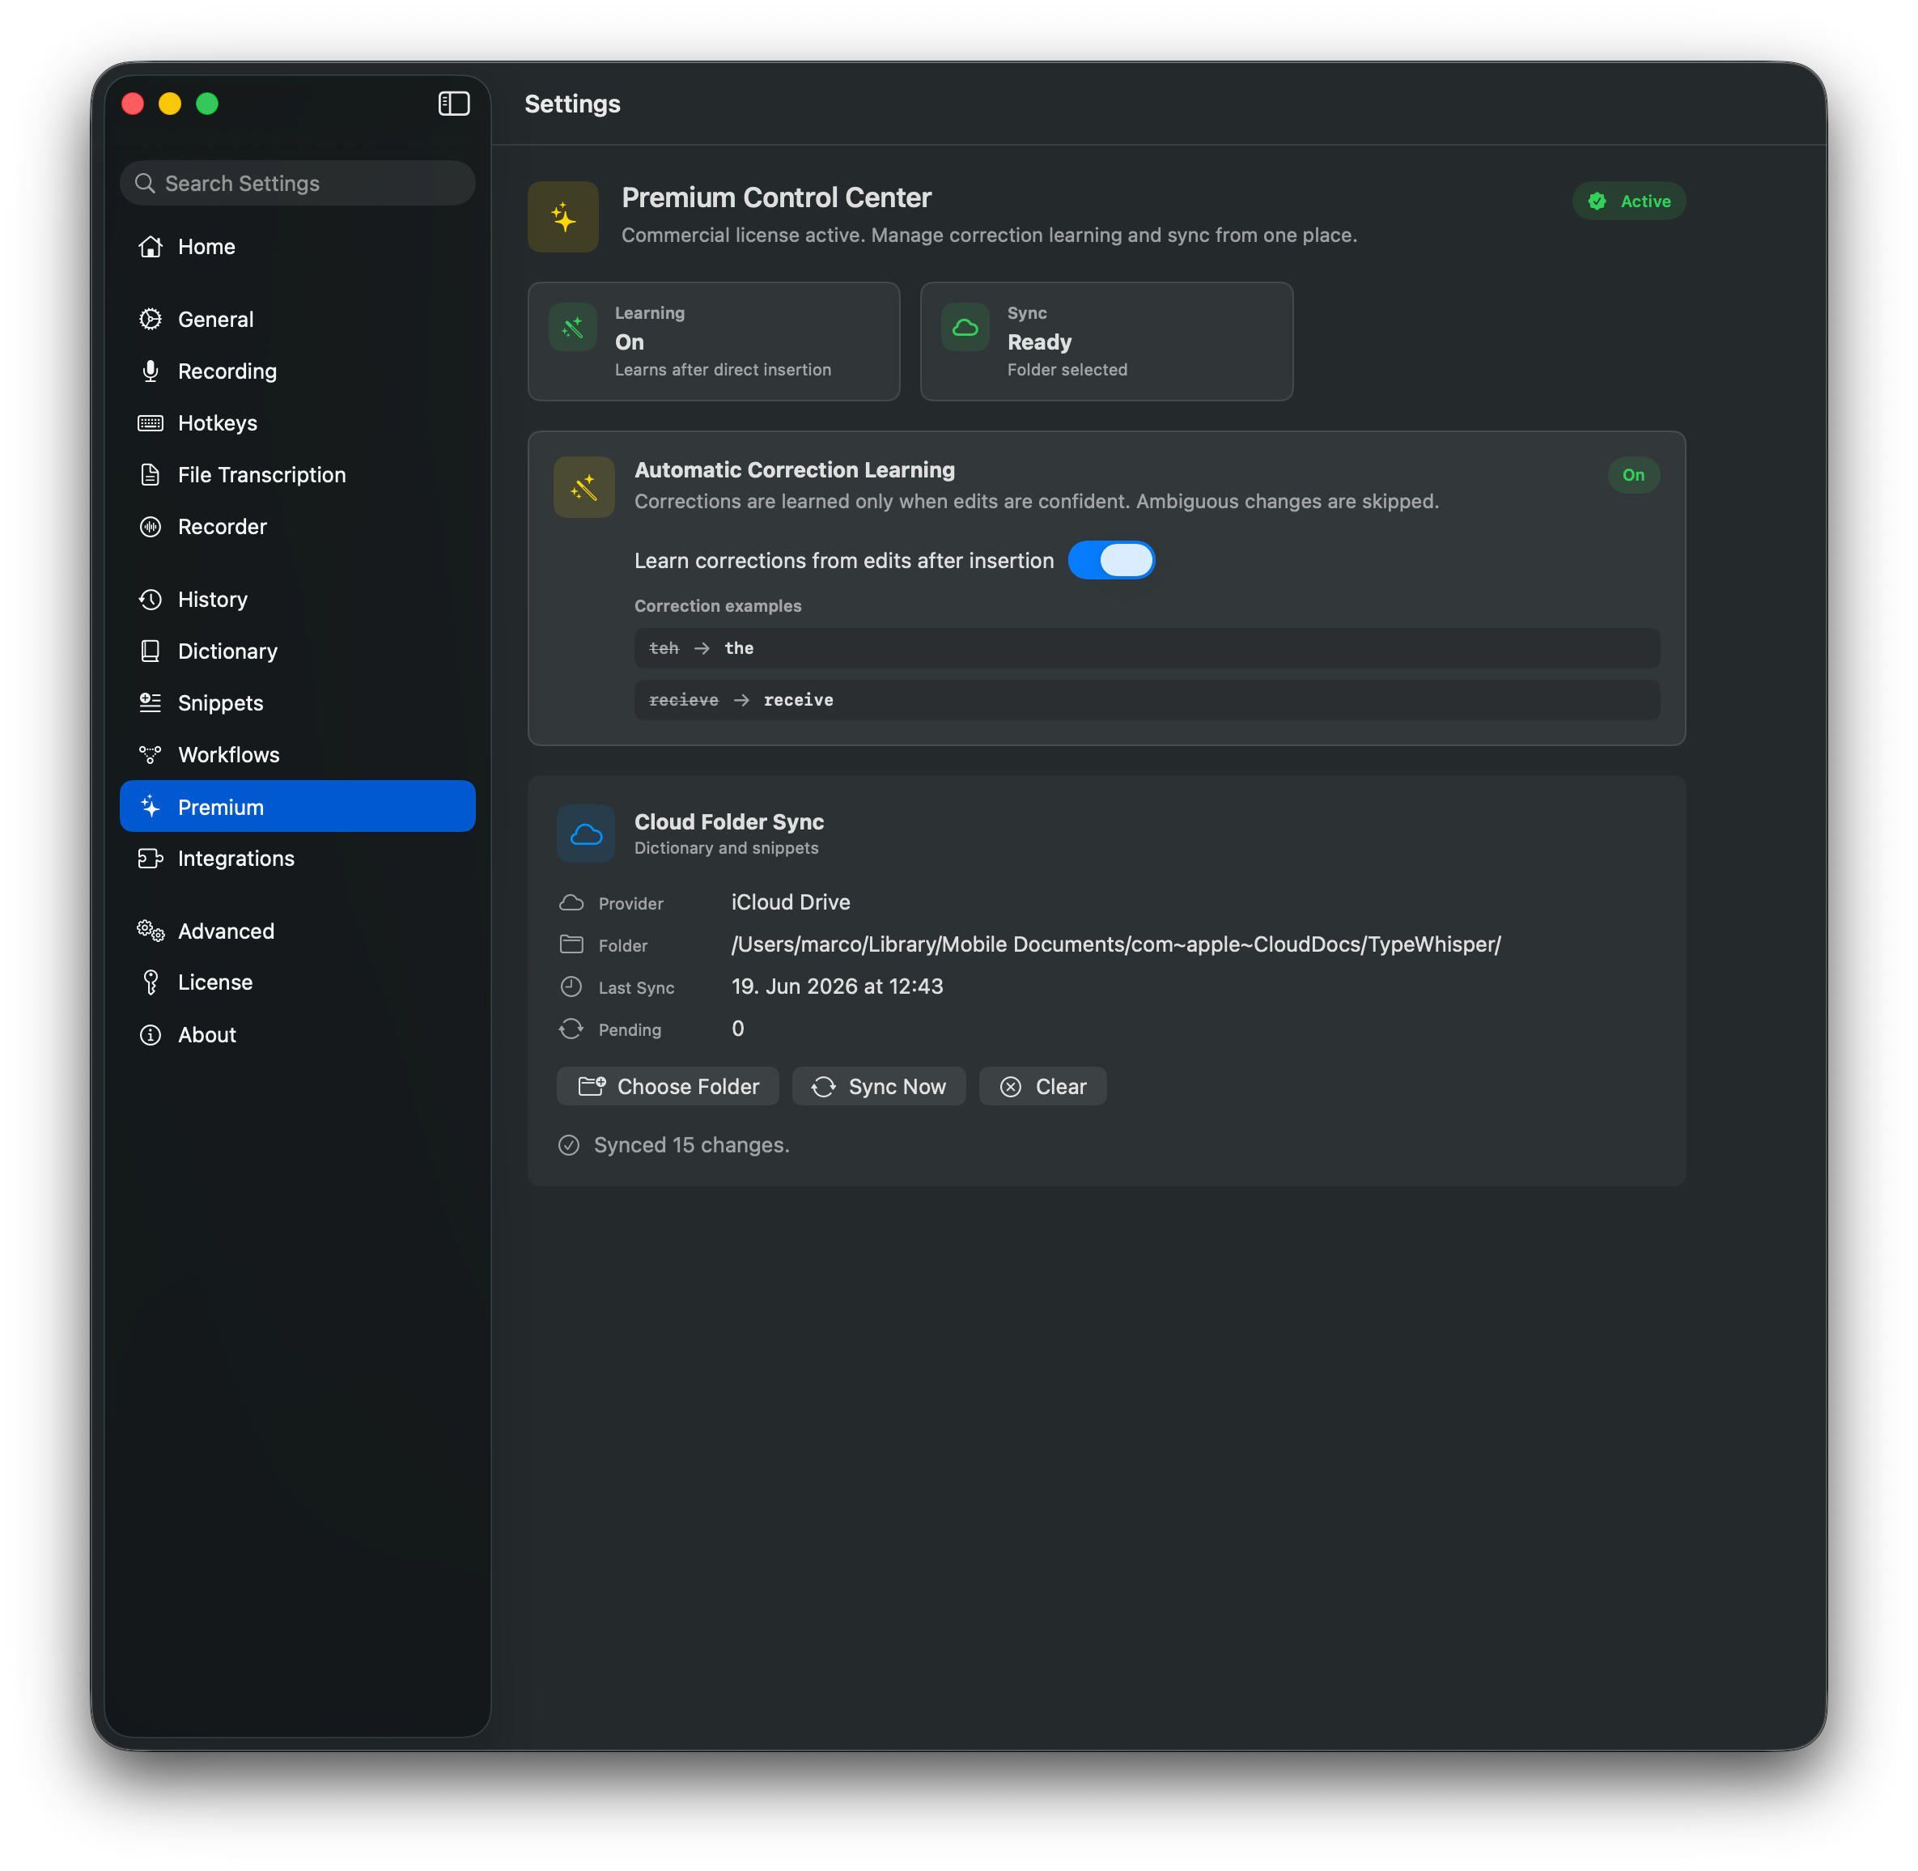The width and height of the screenshot is (1918, 1871).
Task: Click the 'Synced 15 changes.' status message
Action: pyautogui.click(x=692, y=1145)
